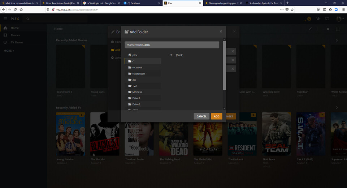Close the Plex browser tab
This screenshot has width=347, height=188.
[x=200, y=3]
